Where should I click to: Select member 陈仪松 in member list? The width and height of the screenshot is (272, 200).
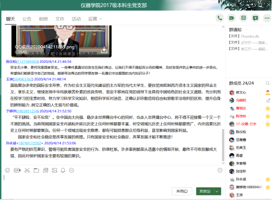click(x=241, y=132)
